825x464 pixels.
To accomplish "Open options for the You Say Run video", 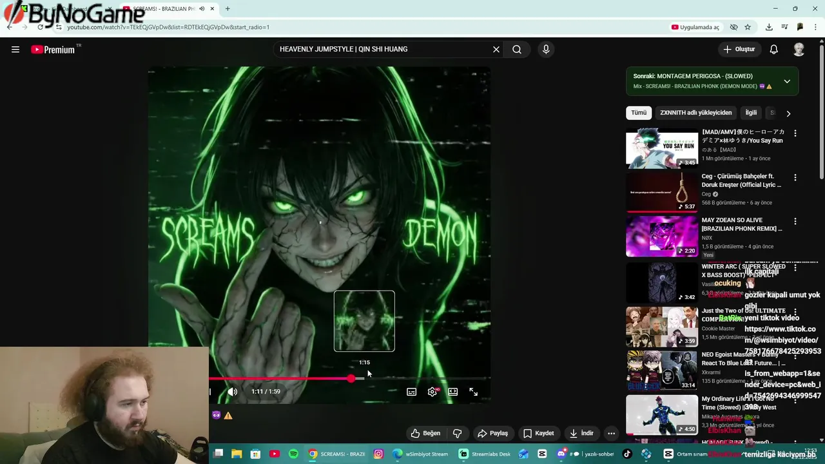I will coord(795,133).
